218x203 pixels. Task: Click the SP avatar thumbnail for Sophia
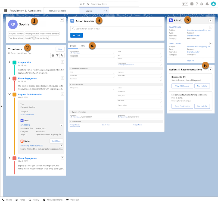pos(13,24)
